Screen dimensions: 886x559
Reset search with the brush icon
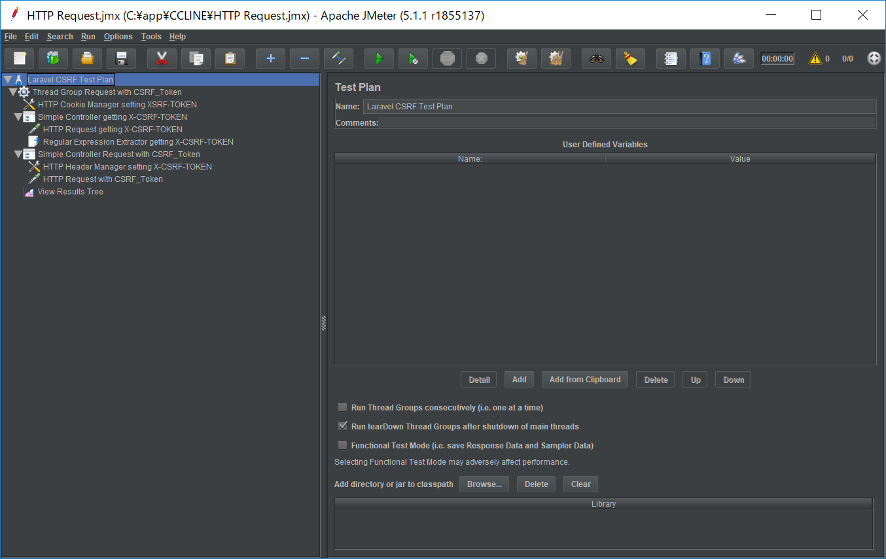630,58
